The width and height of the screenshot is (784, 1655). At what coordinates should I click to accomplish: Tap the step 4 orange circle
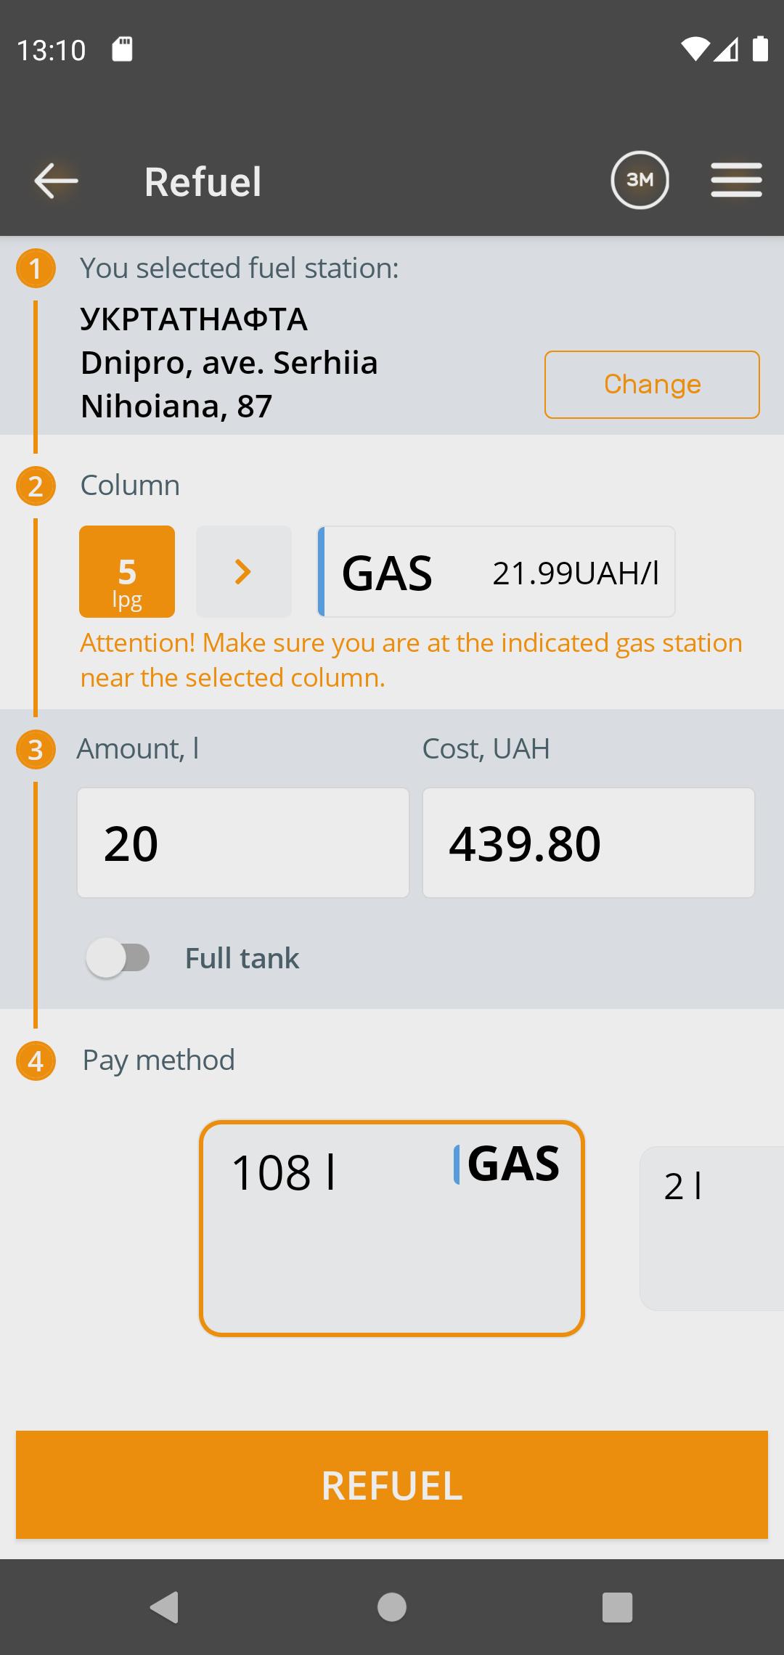[36, 1061]
